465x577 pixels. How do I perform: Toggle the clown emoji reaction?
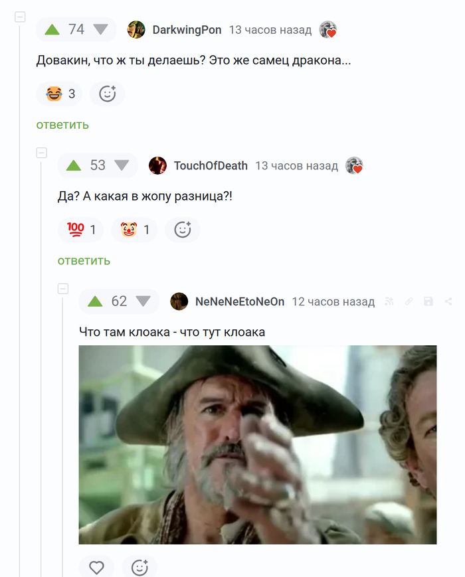pyautogui.click(x=134, y=230)
